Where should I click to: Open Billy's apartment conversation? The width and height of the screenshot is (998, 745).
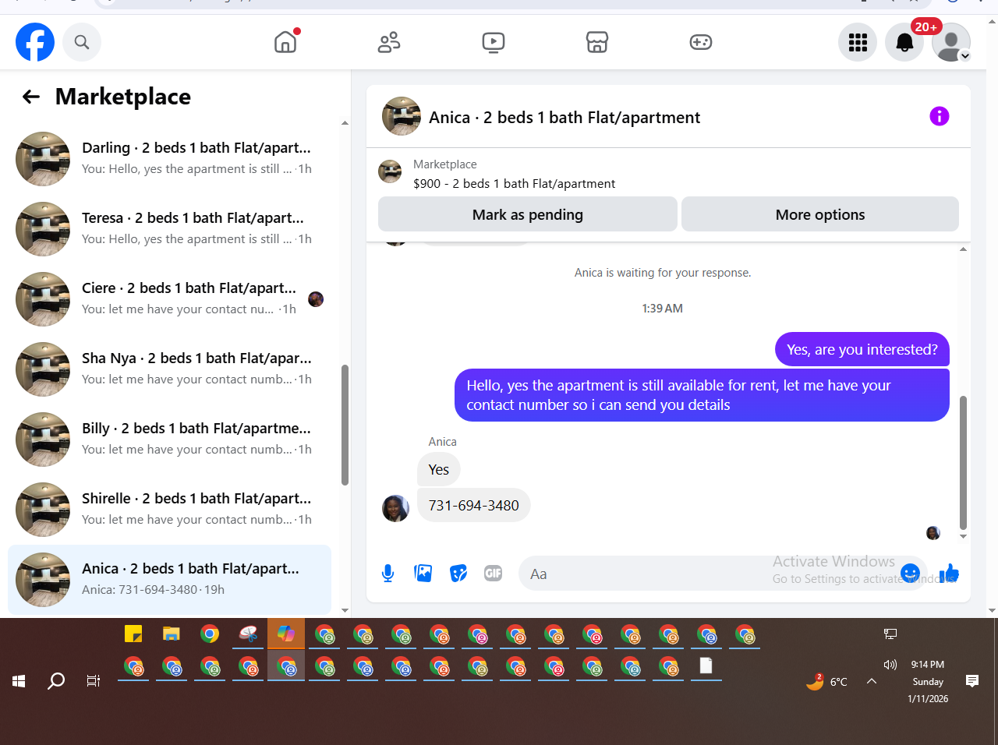[x=169, y=440]
